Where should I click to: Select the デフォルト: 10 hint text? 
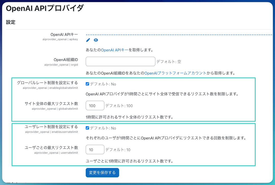(x=118, y=150)
